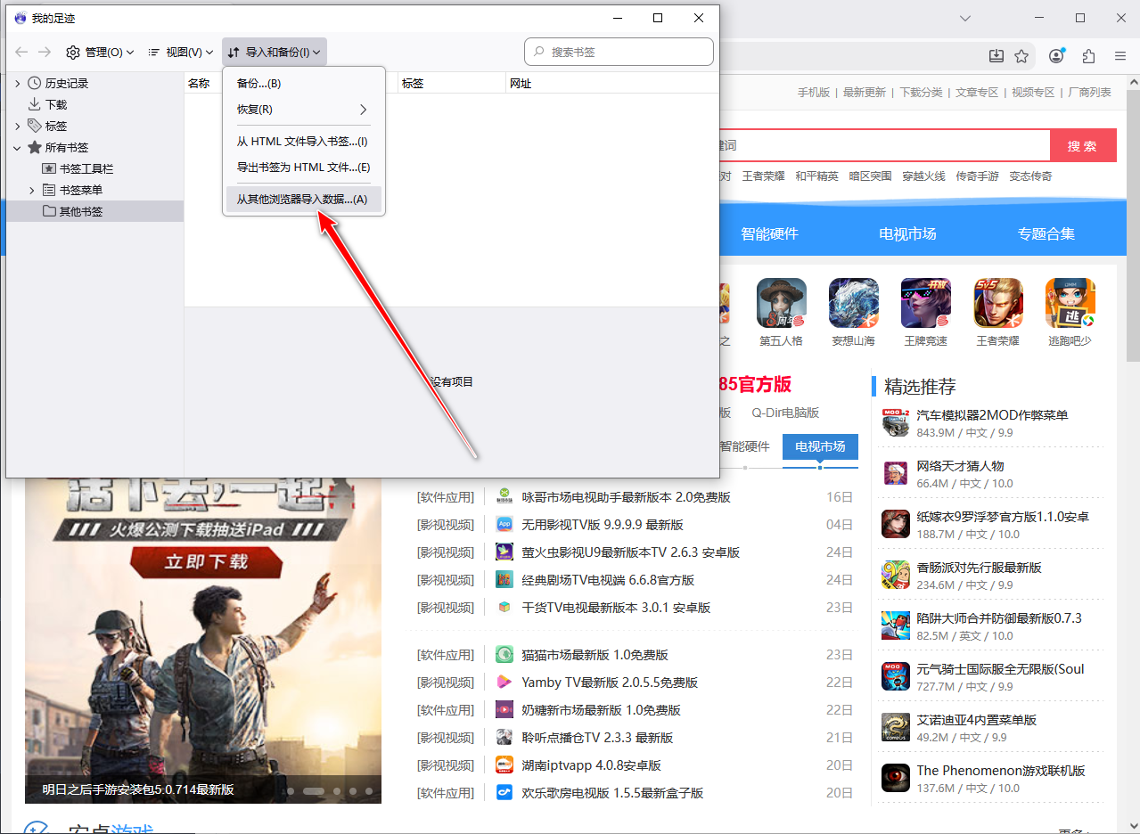Click the 第五人格 game icon
1140x834 pixels.
782,303
